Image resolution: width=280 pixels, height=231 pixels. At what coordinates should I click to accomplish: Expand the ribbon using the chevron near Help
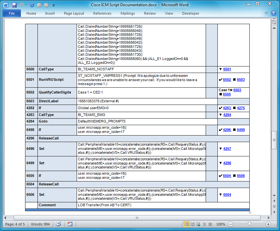tap(266, 13)
